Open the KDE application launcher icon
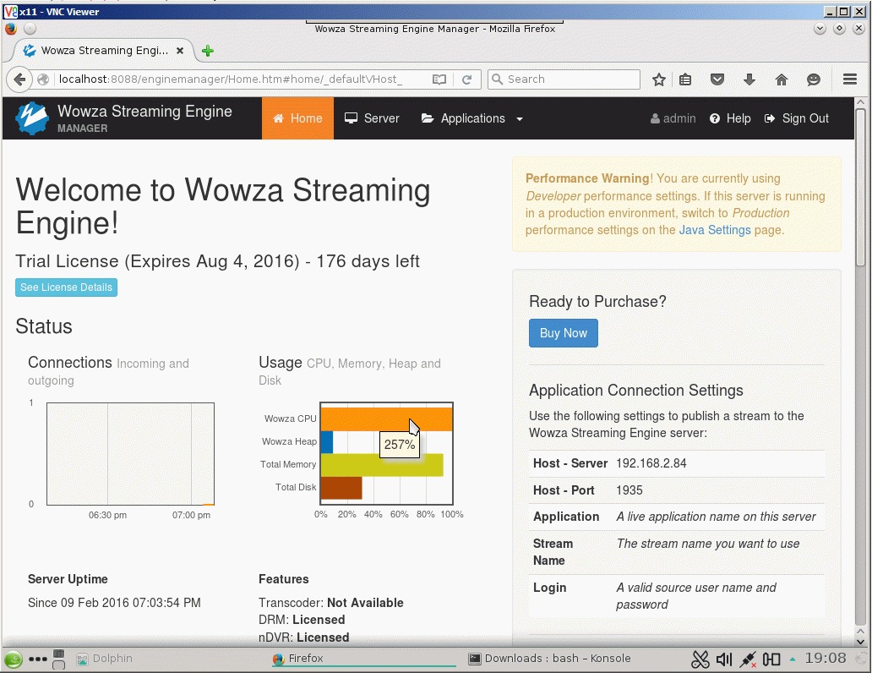Image resolution: width=872 pixels, height=673 pixels. (x=14, y=659)
